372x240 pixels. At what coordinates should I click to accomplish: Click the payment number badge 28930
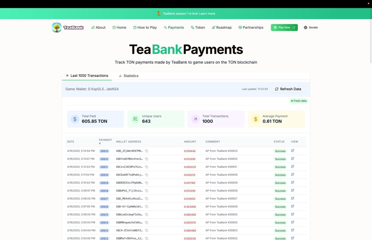(104, 175)
